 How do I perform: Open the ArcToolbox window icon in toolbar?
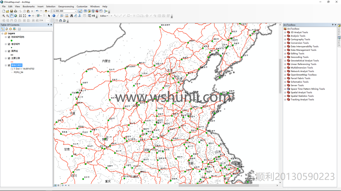click(97, 11)
